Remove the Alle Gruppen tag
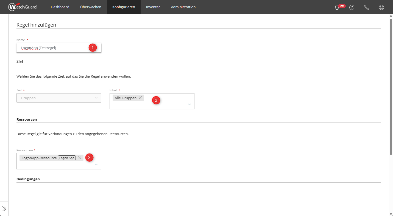393x216 pixels. pyautogui.click(x=140, y=98)
